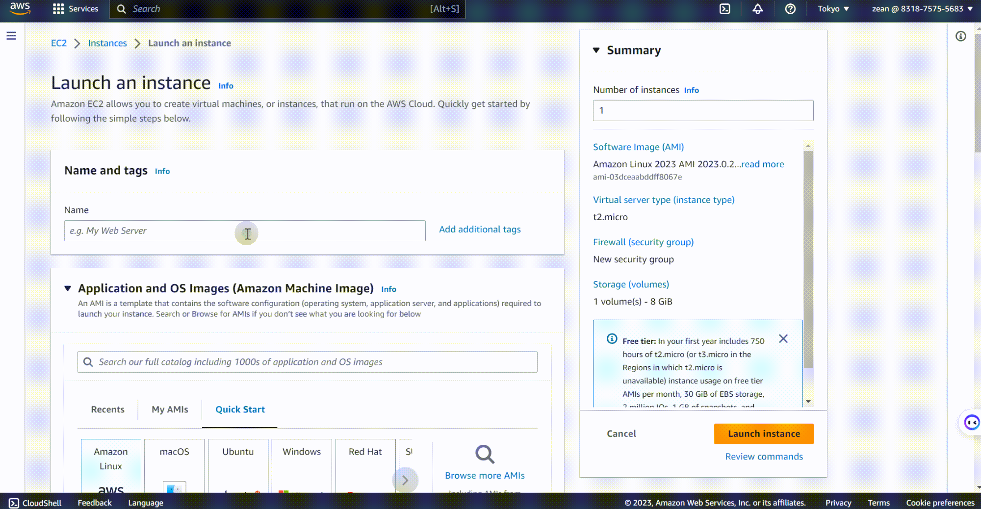Open the Services grid menu
Screen dimensions: 981x509
coord(76,9)
